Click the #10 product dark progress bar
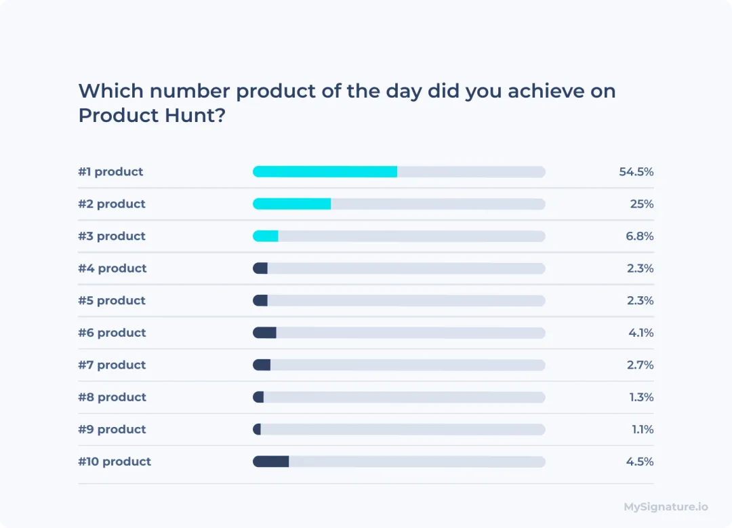The height and width of the screenshot is (528, 732). tap(270, 462)
